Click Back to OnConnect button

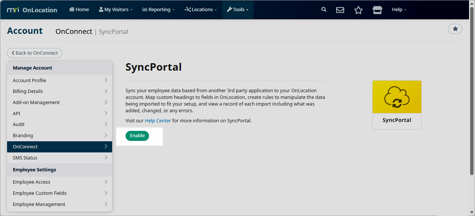tap(35, 53)
